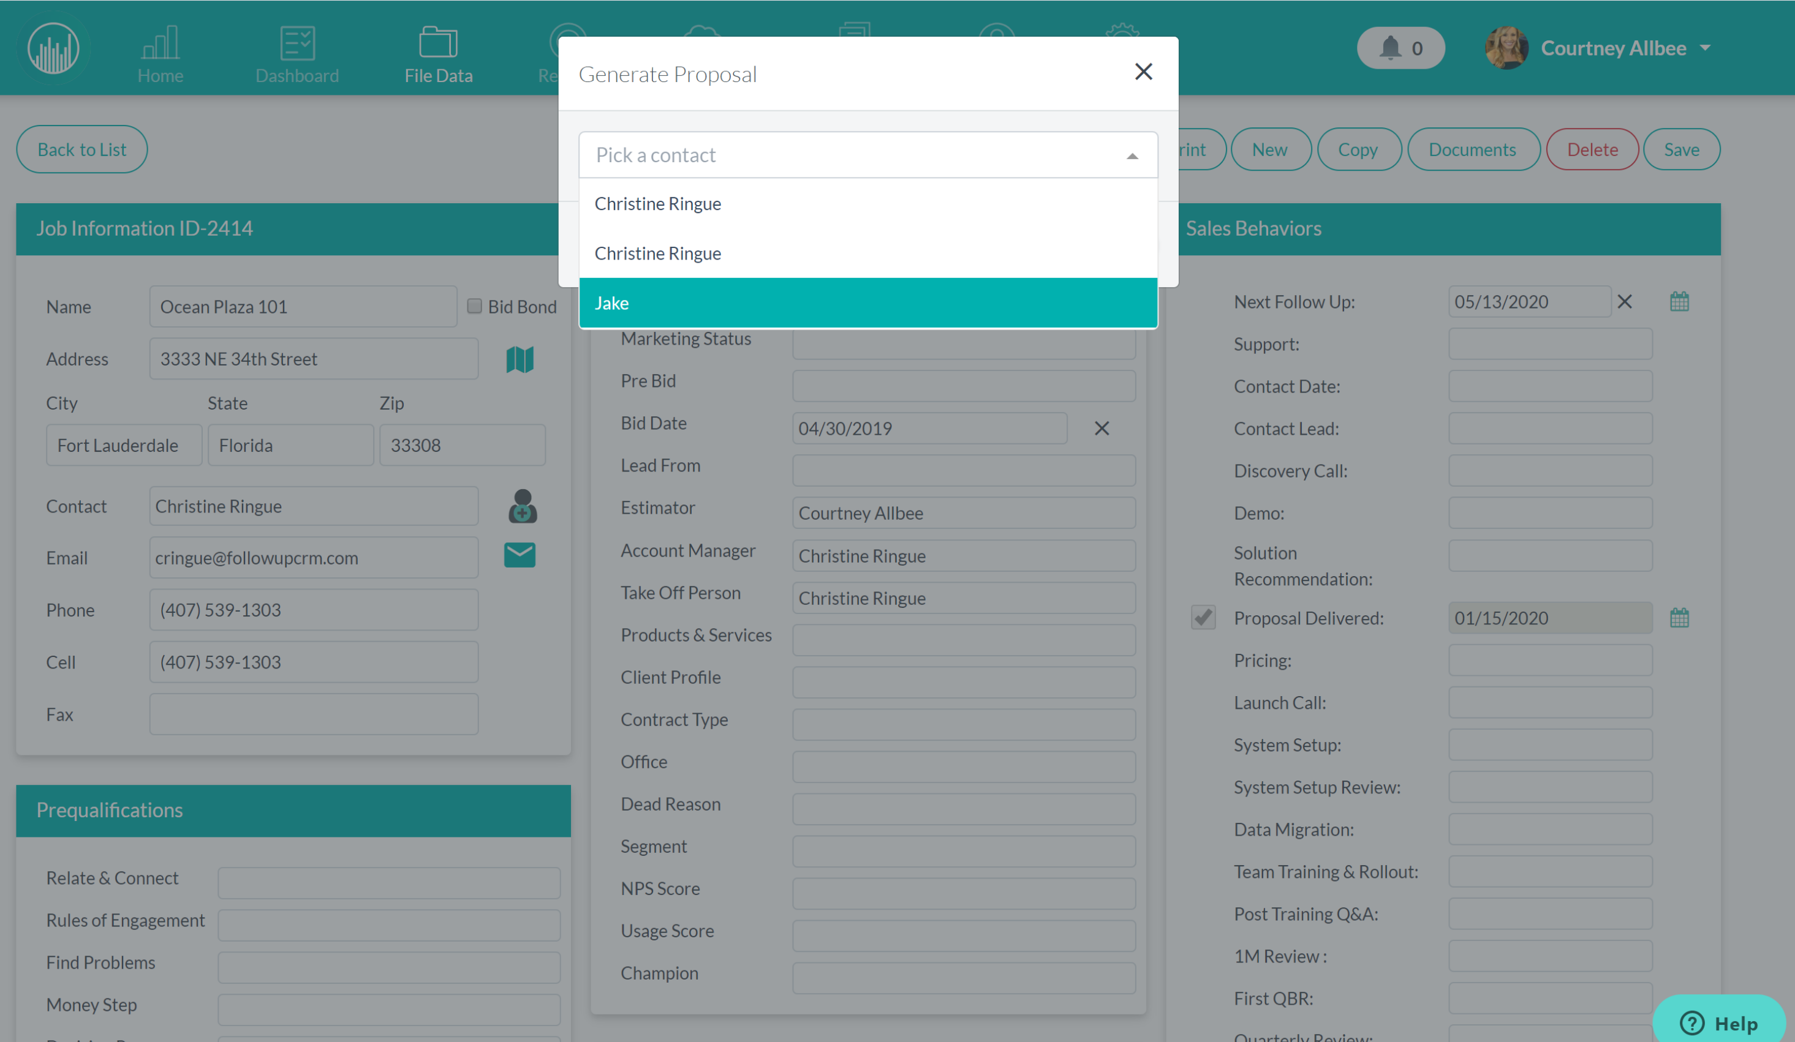Click the empty Fax field
This screenshot has width=1795, height=1042.
314,714
